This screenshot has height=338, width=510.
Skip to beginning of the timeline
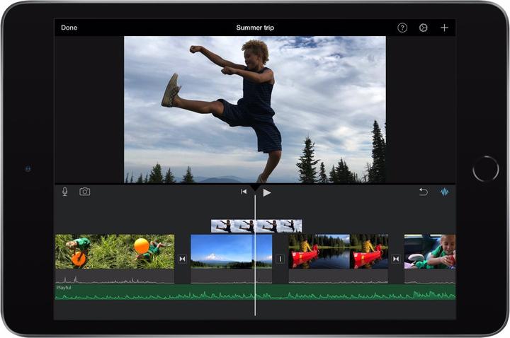(x=244, y=192)
